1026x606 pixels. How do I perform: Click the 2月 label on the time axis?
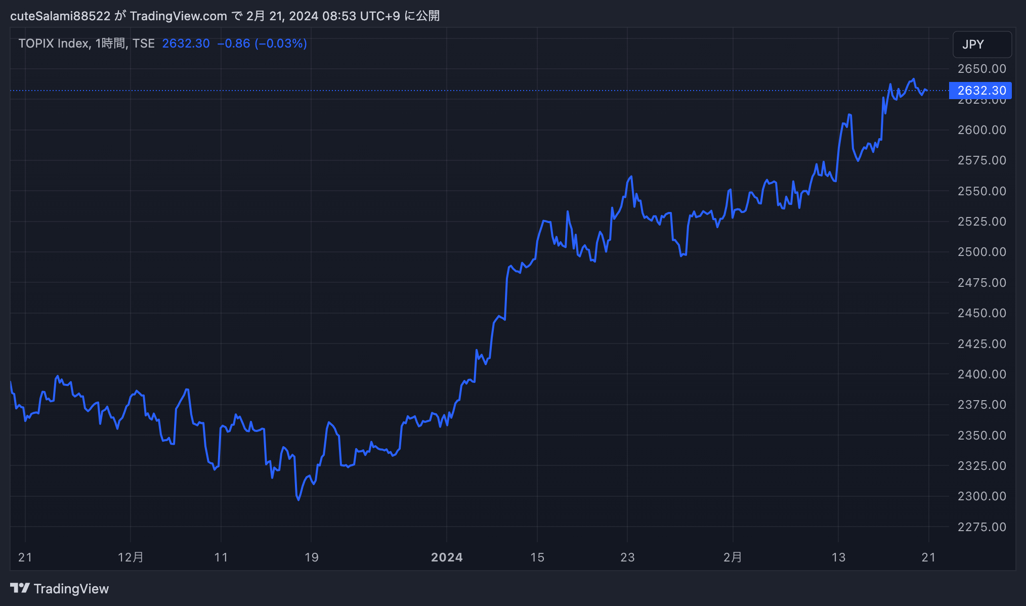(x=732, y=557)
